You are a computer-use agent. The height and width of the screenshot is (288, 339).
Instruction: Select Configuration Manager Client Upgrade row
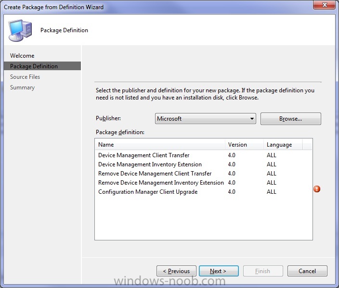pyautogui.click(x=203, y=192)
